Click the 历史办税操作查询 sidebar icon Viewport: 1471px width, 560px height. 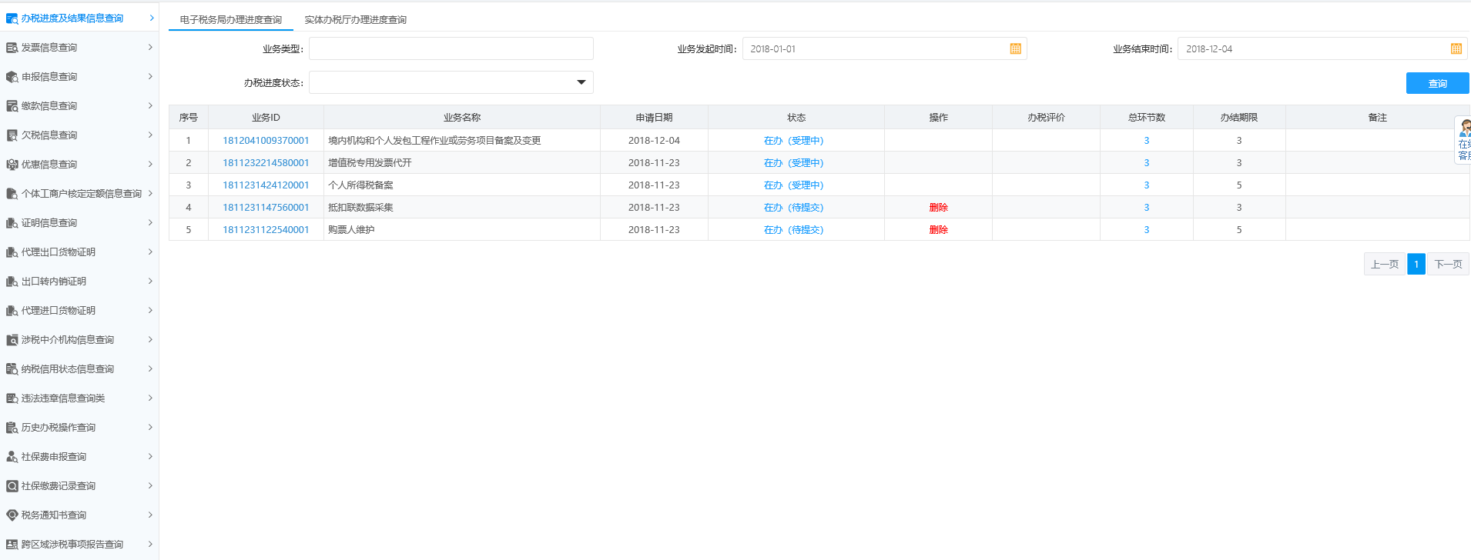coord(12,428)
